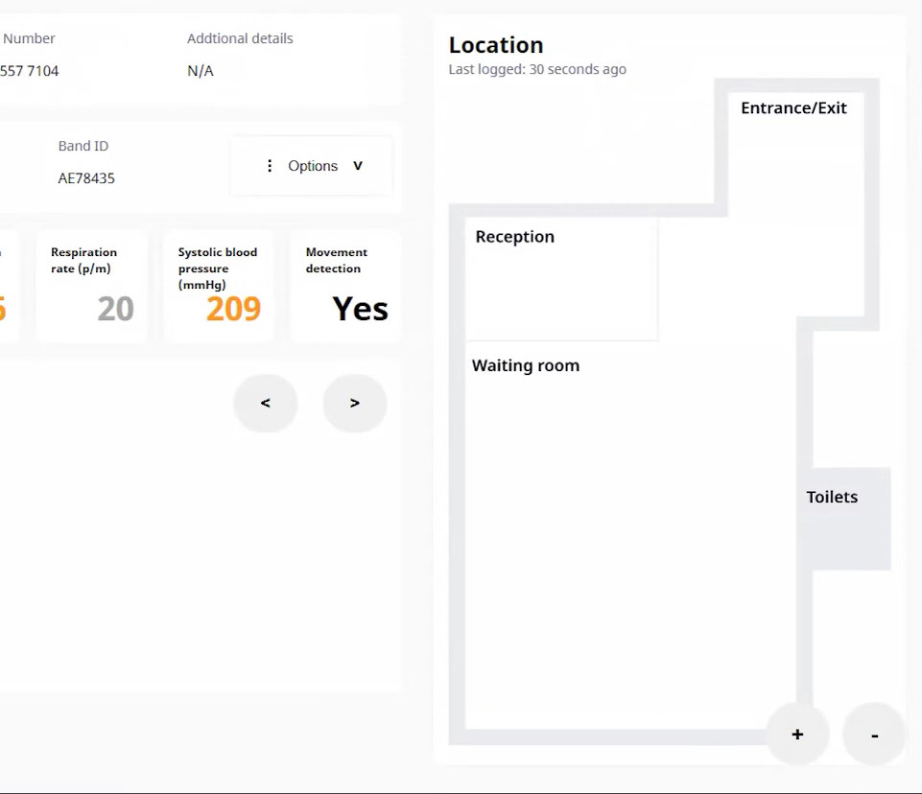Viewport: 922px width, 794px height.
Task: Open the Respiration rate card
Action: tap(92, 286)
